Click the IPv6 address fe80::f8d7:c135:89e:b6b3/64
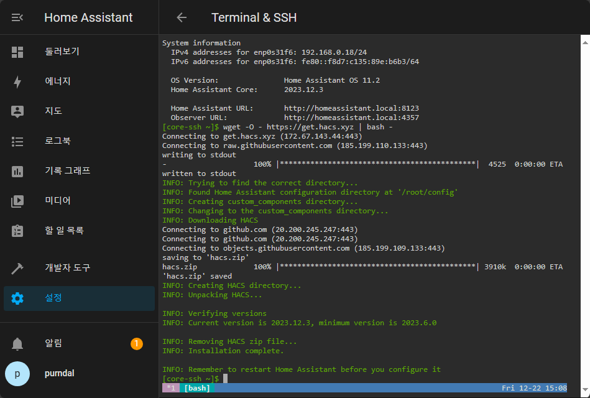The width and height of the screenshot is (590, 398). pyautogui.click(x=360, y=62)
